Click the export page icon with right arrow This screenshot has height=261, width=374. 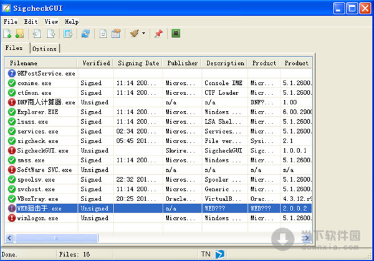point(51,34)
